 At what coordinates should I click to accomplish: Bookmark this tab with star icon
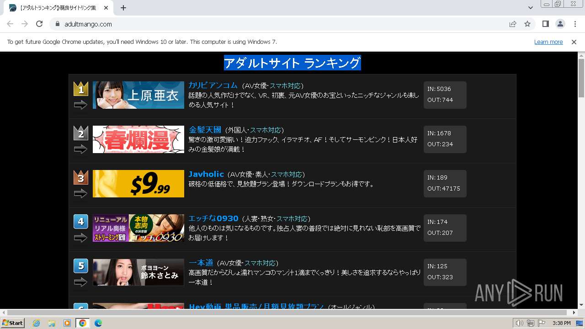click(527, 24)
